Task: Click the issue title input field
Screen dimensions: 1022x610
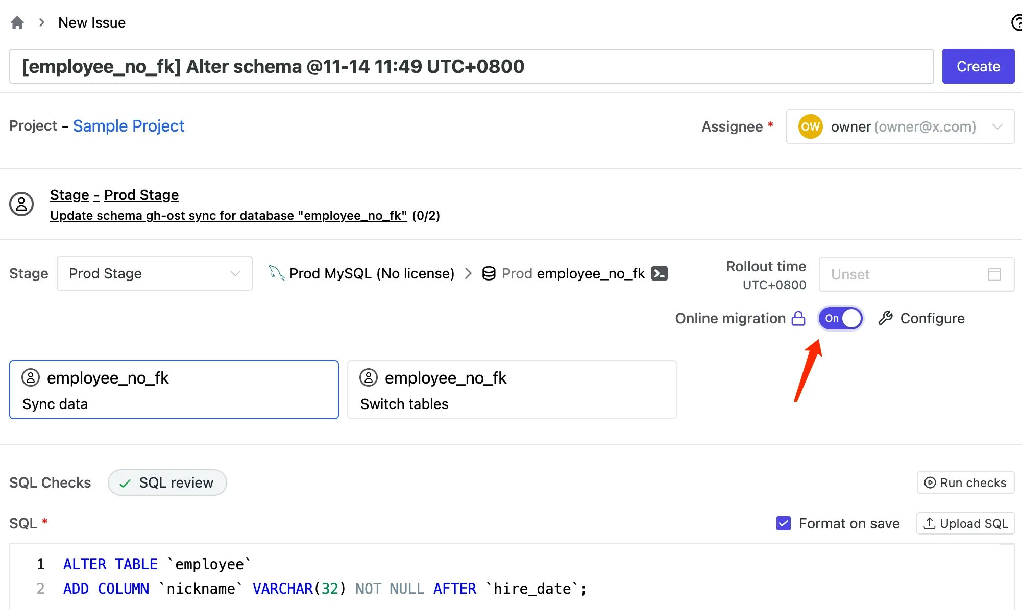Action: coord(471,67)
